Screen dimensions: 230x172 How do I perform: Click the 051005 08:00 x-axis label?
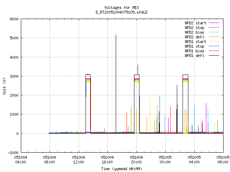[x=223, y=160]
